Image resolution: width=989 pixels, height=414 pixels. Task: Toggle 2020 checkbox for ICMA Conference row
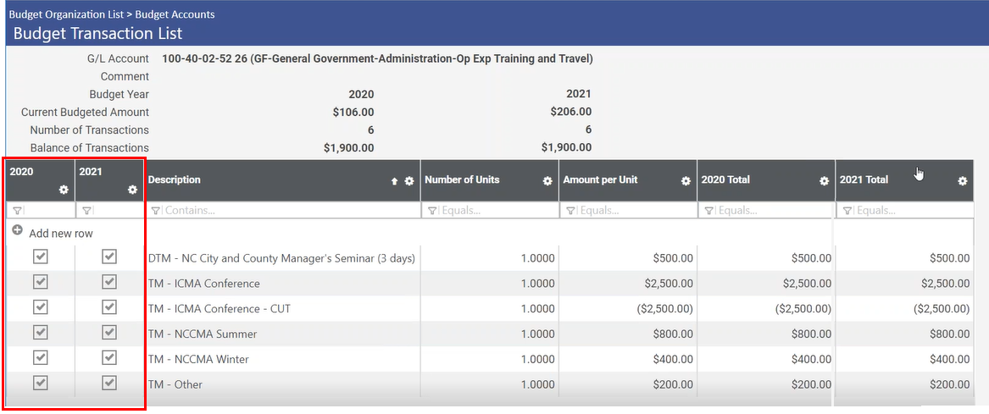point(40,282)
